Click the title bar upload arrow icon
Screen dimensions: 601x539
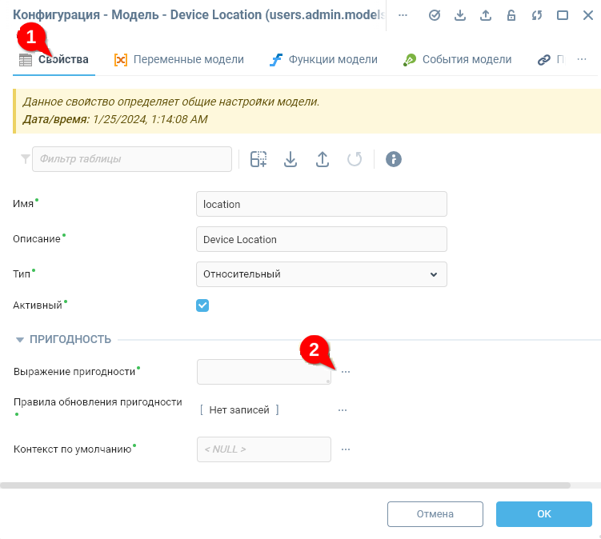coord(485,15)
